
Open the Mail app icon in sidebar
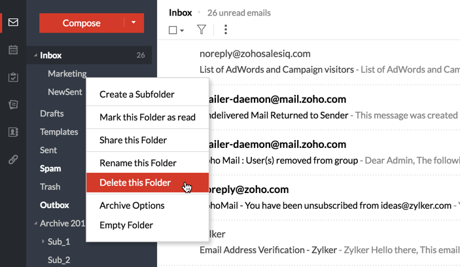[13, 23]
